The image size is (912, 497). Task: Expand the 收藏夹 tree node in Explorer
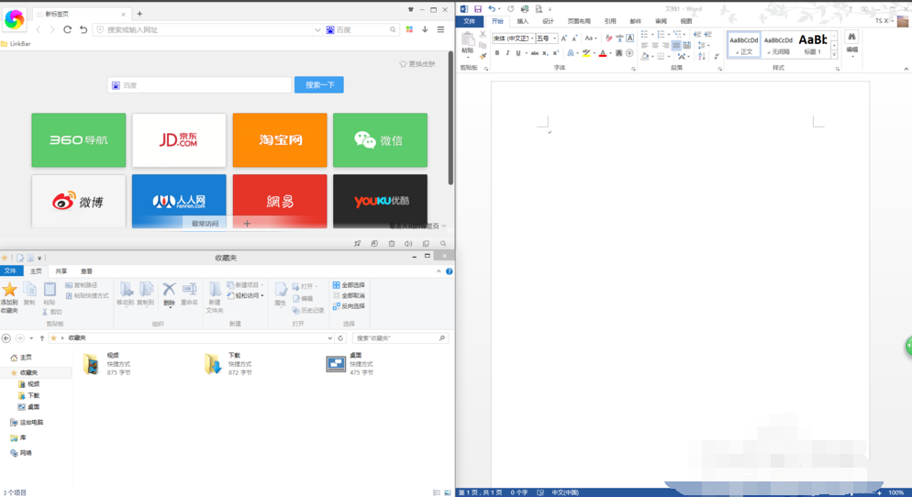12,372
